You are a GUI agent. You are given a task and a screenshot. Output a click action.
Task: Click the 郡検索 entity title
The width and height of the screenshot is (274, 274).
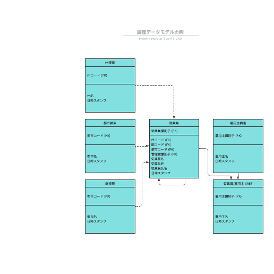point(110,184)
